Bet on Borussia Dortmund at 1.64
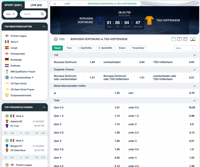Viewport: 200px width, 167px height. 75,62
